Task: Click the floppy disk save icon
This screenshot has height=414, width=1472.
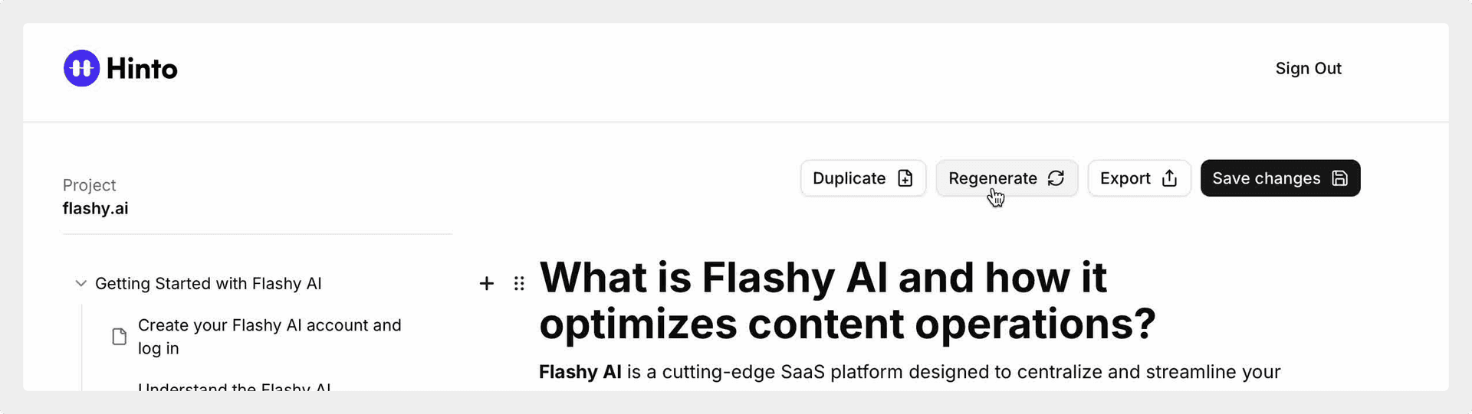Action: [x=1339, y=178]
